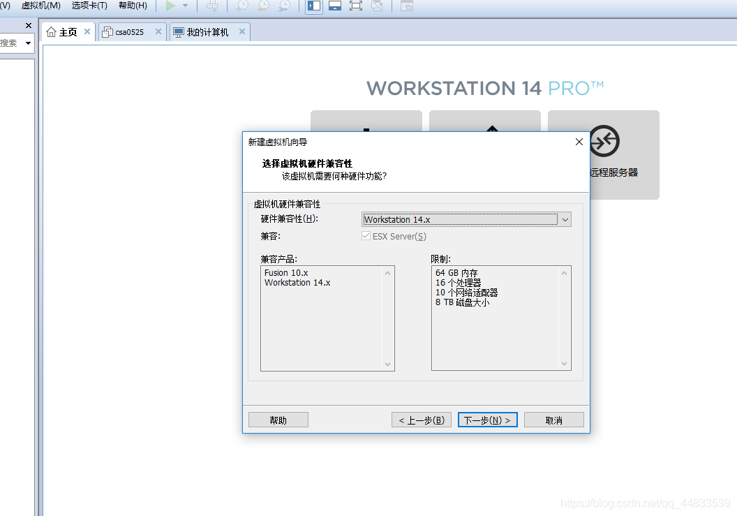Close the 我的计算机 tab
Viewport: 737px width, 516px height.
coord(242,31)
